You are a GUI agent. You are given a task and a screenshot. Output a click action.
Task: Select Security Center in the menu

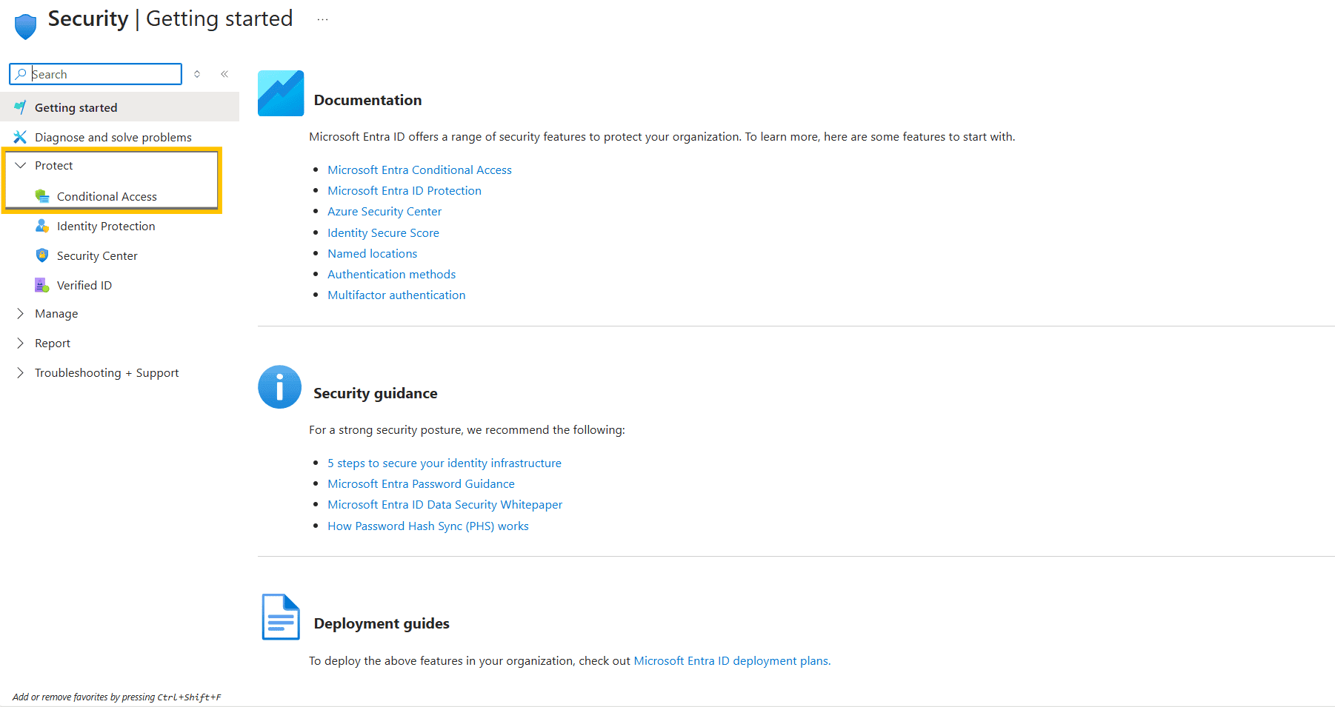(97, 255)
